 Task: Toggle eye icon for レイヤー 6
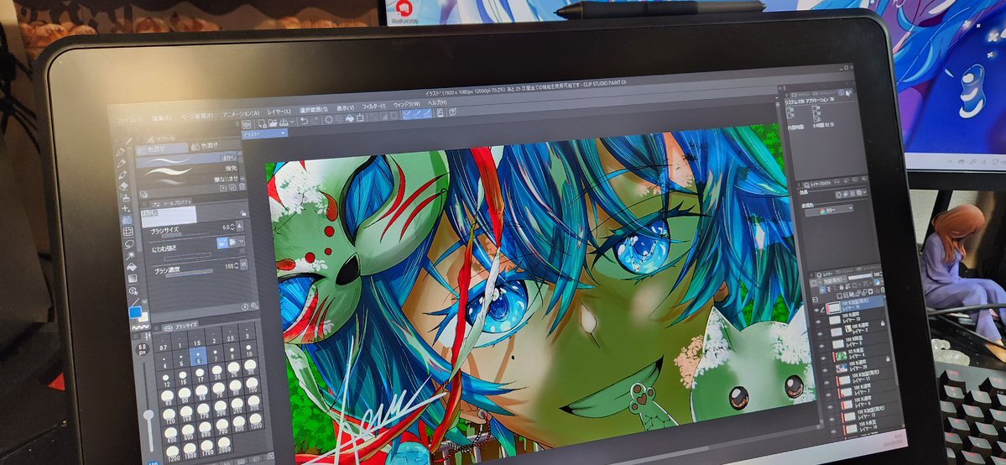tap(830, 406)
